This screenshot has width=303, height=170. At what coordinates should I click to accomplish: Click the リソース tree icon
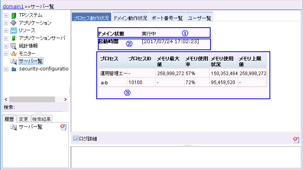point(14,30)
